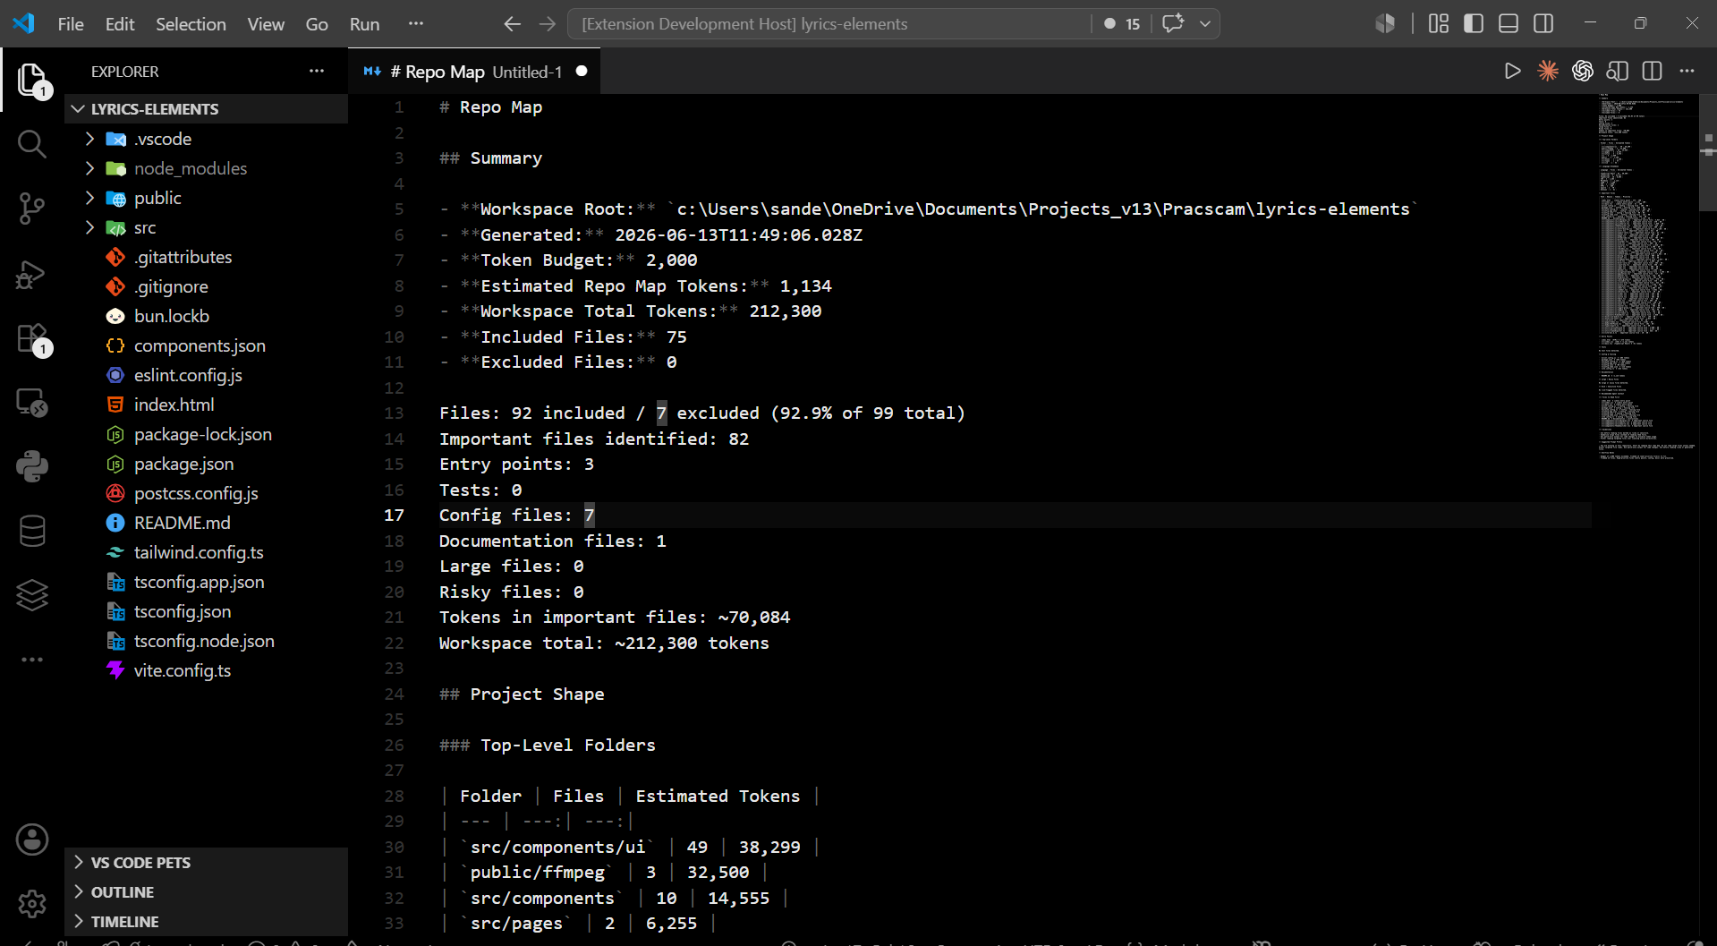The height and width of the screenshot is (946, 1717).
Task: Customize layout icon in title bar
Action: [x=1439, y=23]
